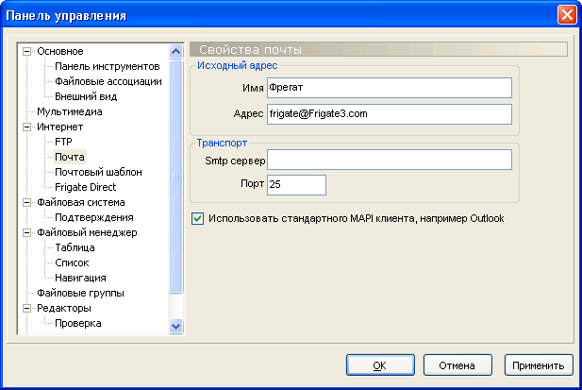Click the Порт field containing 25
This screenshot has height=390, width=582.
[x=296, y=185]
